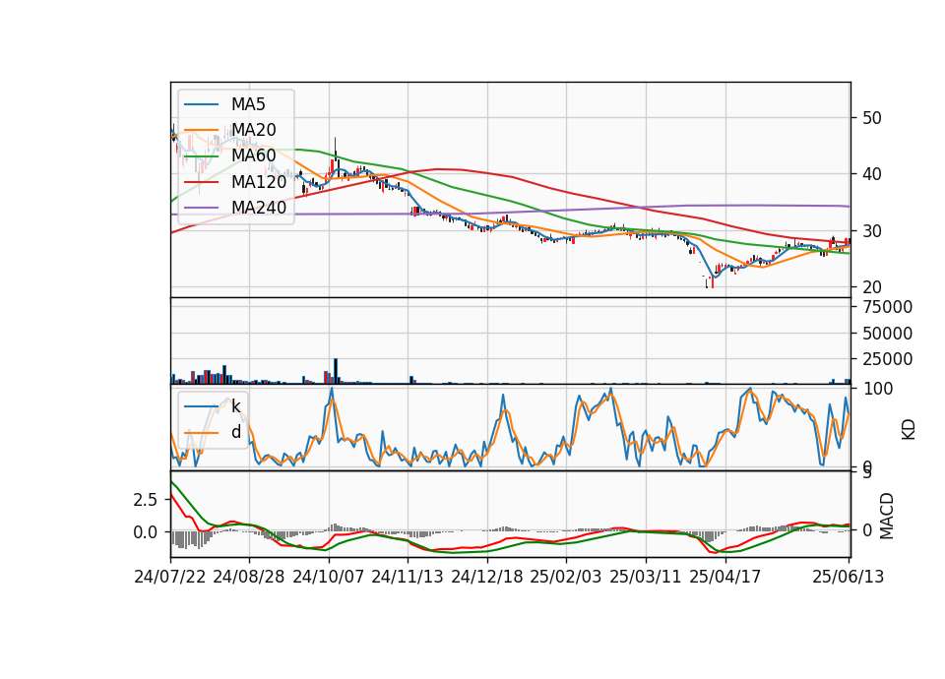Screen dimensions: 945x679
Task: Click the price axis tick 20
Action: coord(872,287)
